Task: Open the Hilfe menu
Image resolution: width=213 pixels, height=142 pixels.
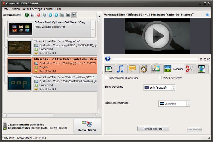Action: pyautogui.click(x=59, y=9)
